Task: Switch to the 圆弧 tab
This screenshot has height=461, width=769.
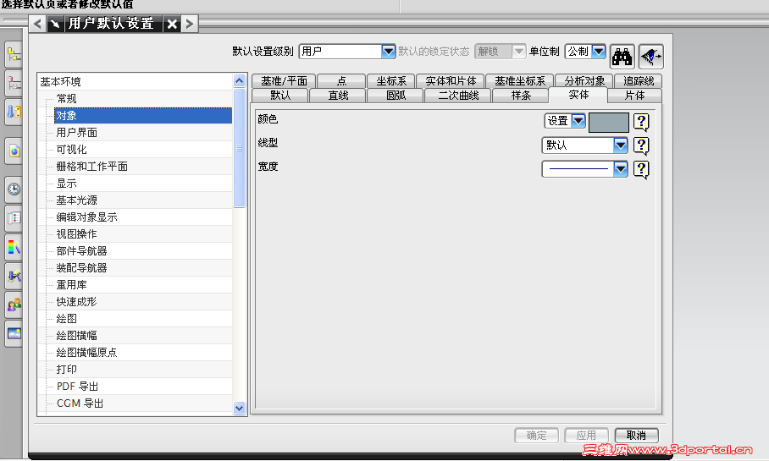Action: tap(396, 96)
